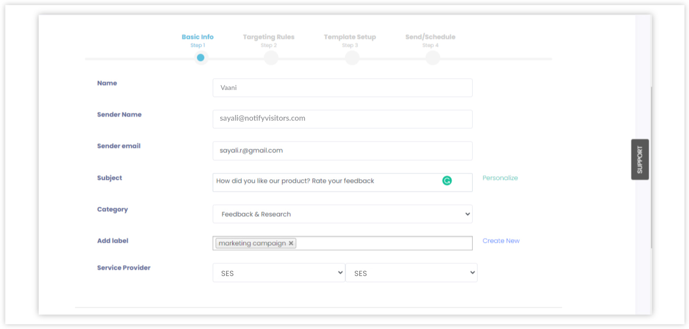Open the Category dropdown
Screen dimensions: 689x329
pyautogui.click(x=343, y=214)
